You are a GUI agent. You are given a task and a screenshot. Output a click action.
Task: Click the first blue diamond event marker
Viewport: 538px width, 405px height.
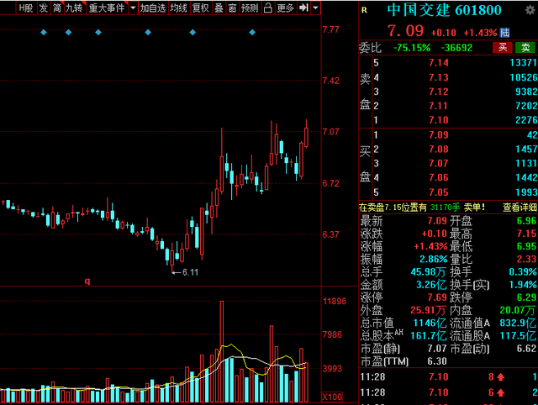43,33
